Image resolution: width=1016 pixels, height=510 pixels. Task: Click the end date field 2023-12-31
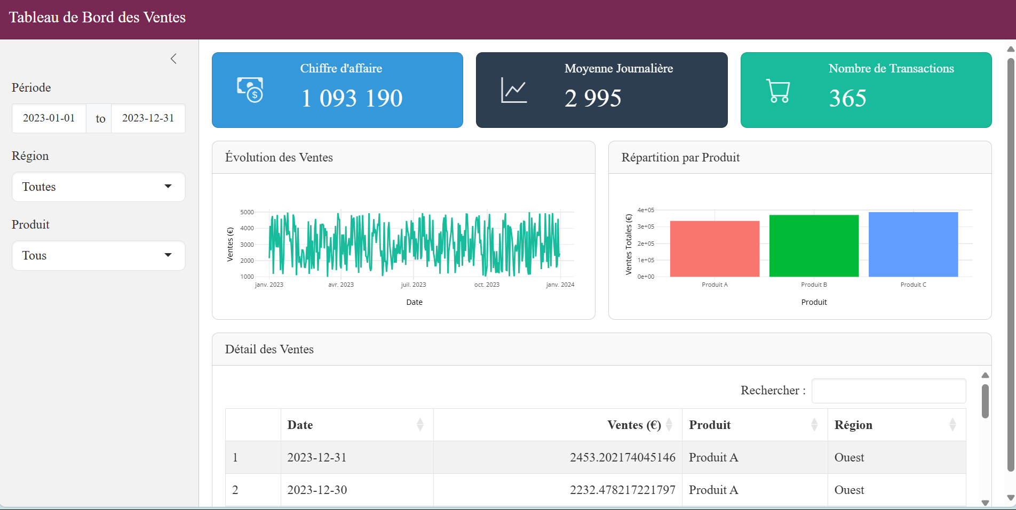pos(148,118)
